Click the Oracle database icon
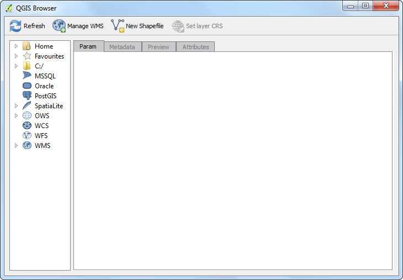Screen dimensions: 403x280 coord(26,86)
